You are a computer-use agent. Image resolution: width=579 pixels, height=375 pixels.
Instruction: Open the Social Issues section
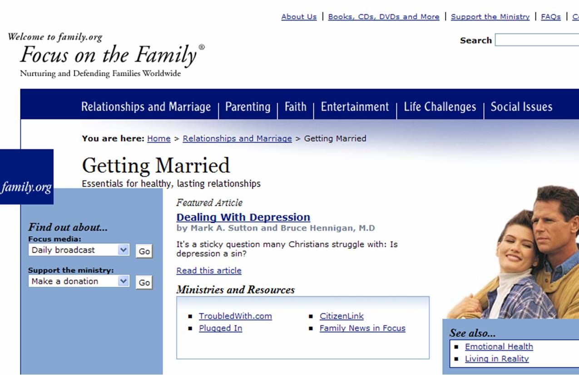tap(521, 107)
